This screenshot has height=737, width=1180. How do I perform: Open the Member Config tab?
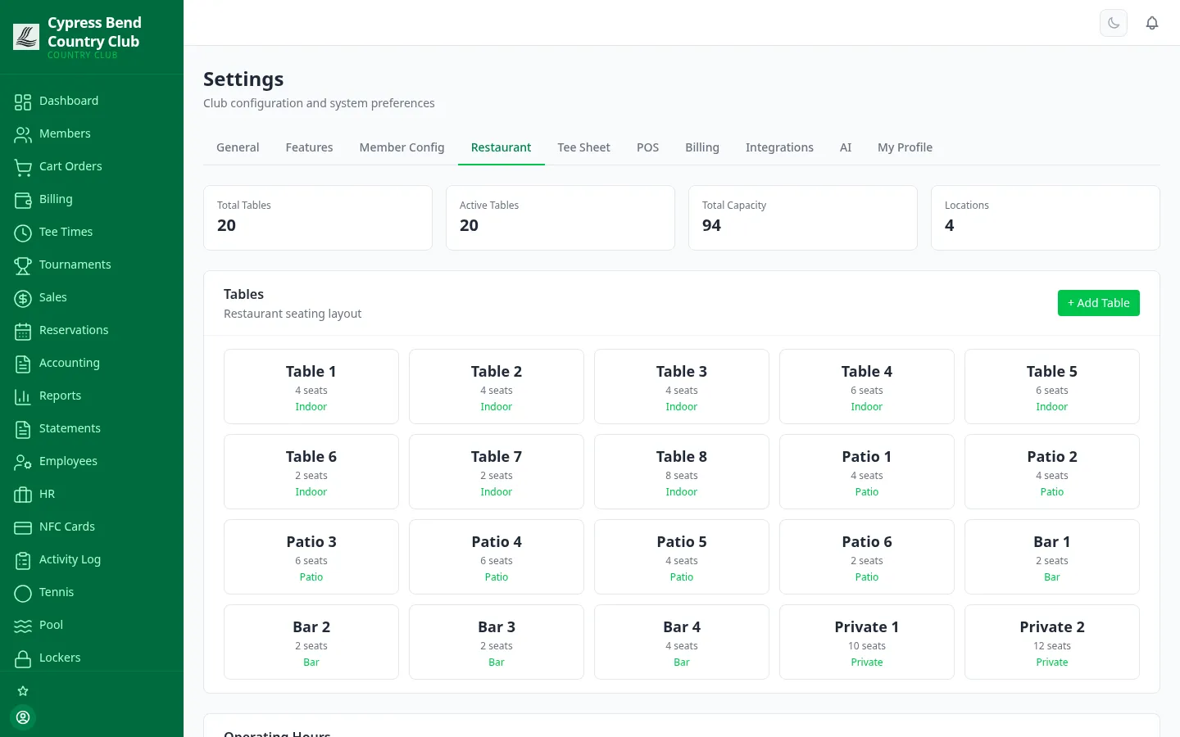(x=402, y=147)
